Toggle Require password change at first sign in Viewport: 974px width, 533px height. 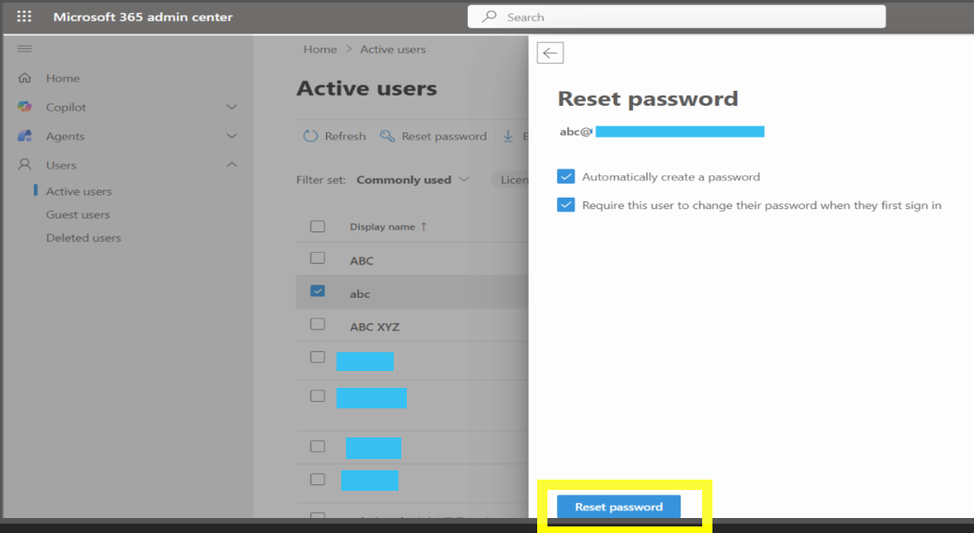tap(565, 205)
